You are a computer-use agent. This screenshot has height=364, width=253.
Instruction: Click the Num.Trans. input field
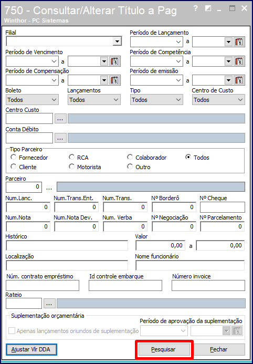pos(125,207)
